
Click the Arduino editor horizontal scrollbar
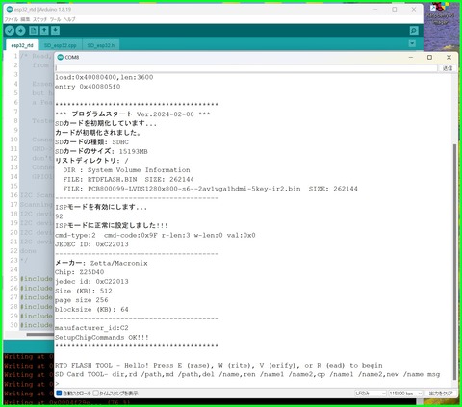[40, 335]
